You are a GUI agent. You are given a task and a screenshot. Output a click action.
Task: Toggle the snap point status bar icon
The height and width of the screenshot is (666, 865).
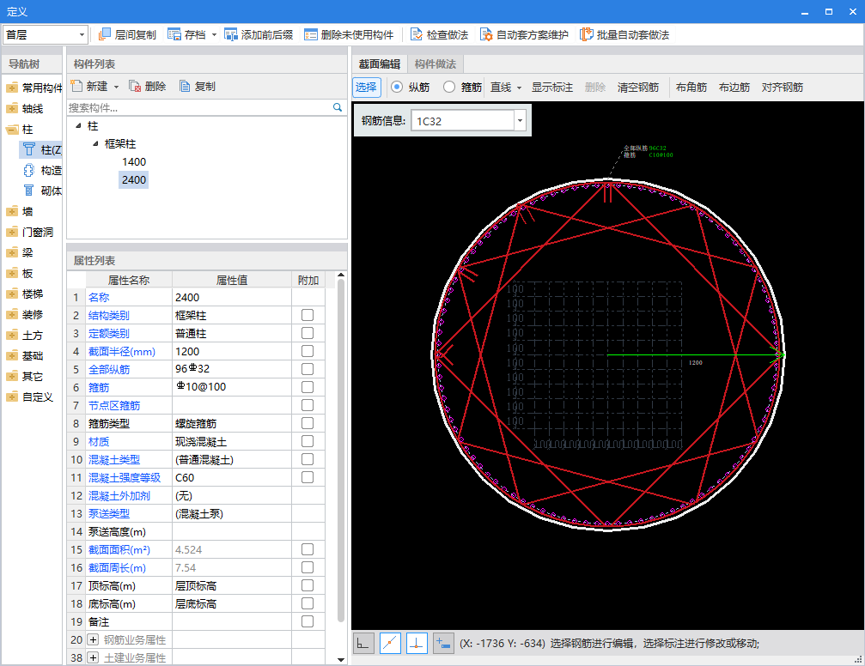(390, 643)
